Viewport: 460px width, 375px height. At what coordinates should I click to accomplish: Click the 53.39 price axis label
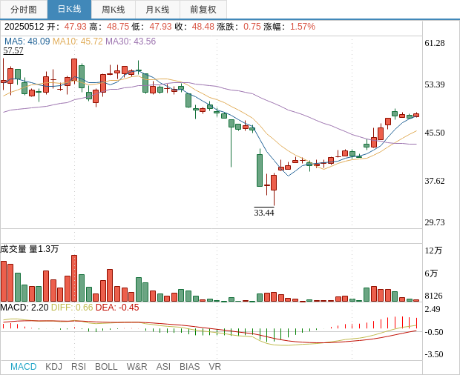coord(435,84)
